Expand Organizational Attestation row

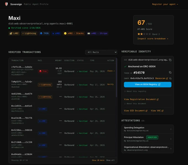[x=148, y=149]
